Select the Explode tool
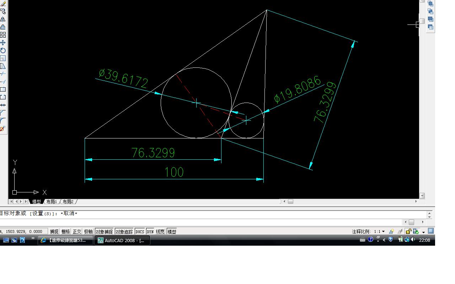The width and height of the screenshot is (455, 284). click(x=3, y=129)
